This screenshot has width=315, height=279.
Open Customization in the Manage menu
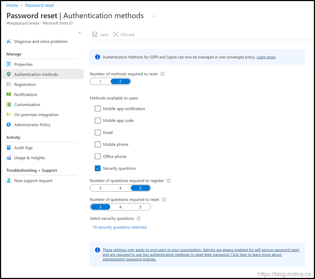pos(27,105)
